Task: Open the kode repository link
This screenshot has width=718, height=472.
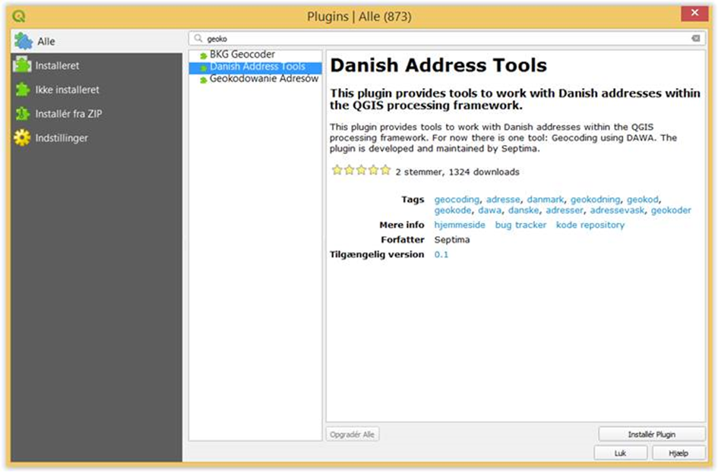Action: (590, 225)
